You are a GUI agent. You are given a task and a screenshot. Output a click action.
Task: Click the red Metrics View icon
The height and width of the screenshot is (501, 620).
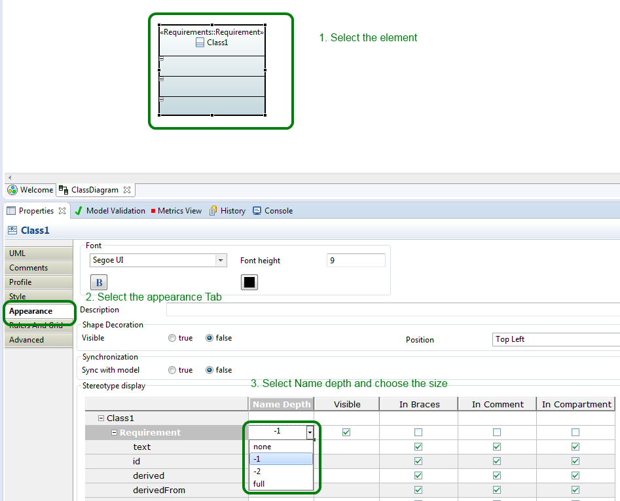[153, 211]
